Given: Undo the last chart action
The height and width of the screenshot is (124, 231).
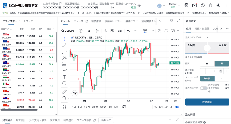Looking at the screenshot, I should click(x=129, y=31).
